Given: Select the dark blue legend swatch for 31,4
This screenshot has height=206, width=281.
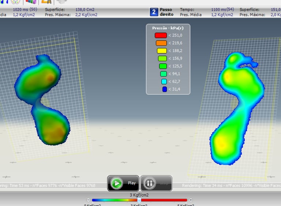Looking at the screenshot, I should coord(165,89).
